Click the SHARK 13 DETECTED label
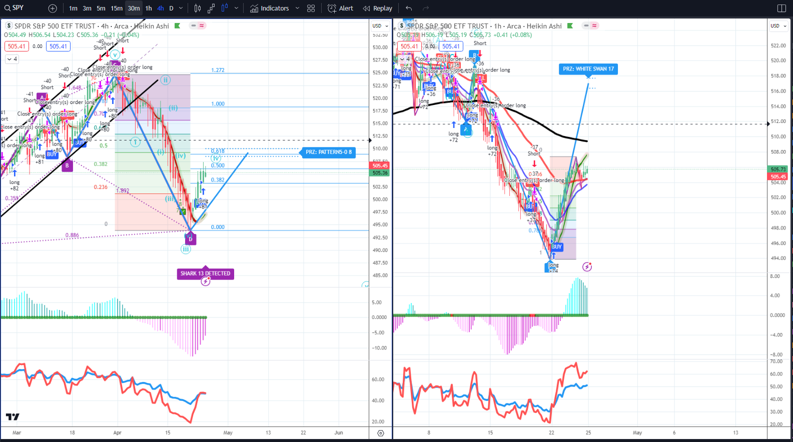 (x=206, y=273)
